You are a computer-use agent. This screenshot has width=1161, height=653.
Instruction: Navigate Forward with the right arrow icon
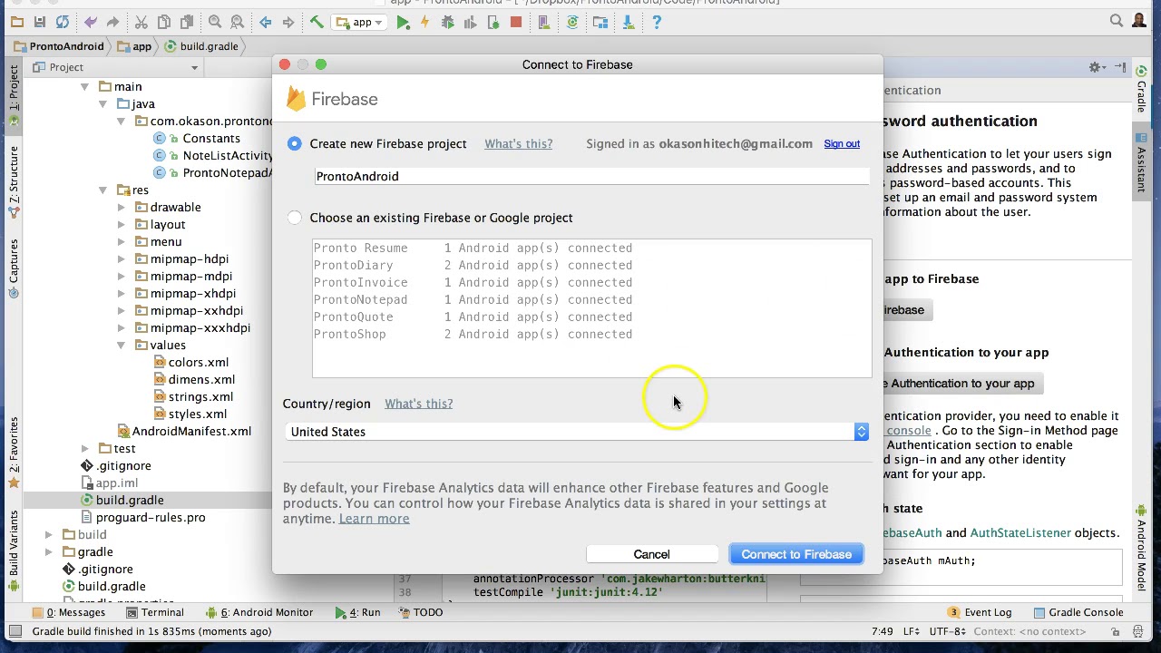[x=288, y=22]
